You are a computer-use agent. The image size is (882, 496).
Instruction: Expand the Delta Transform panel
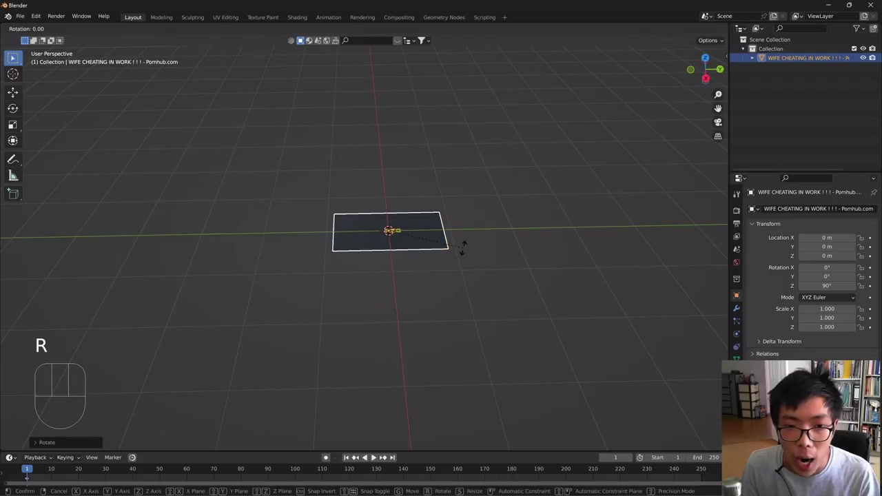pos(781,342)
